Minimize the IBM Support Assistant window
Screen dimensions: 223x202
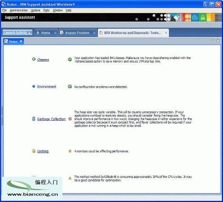206,4
